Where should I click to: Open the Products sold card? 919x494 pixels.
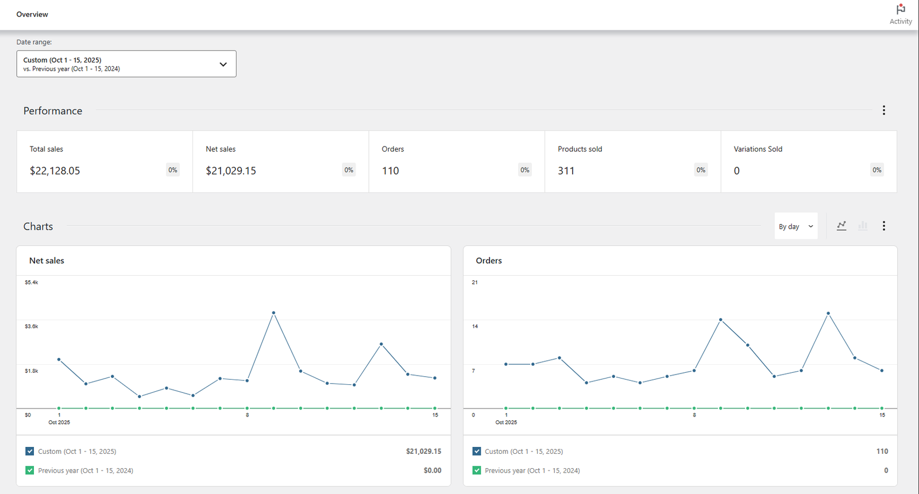tap(632, 161)
